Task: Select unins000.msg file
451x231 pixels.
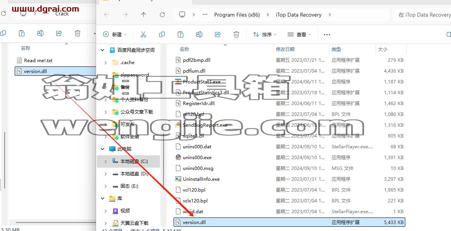Action: click(198, 168)
